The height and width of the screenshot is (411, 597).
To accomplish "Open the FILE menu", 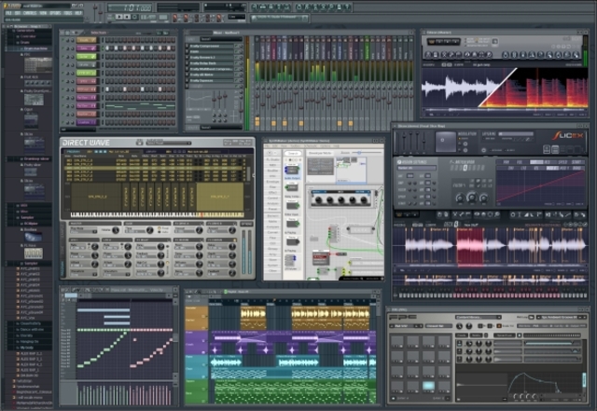I will point(8,13).
